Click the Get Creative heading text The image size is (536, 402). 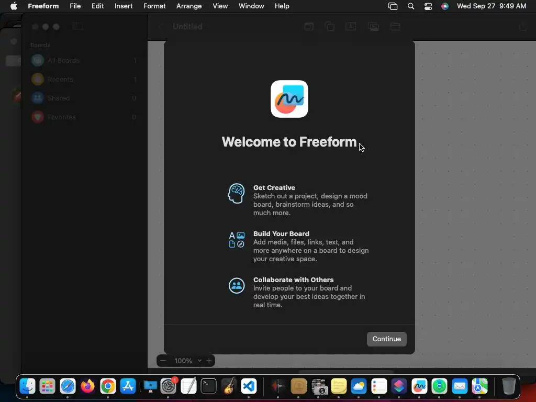[x=274, y=188]
